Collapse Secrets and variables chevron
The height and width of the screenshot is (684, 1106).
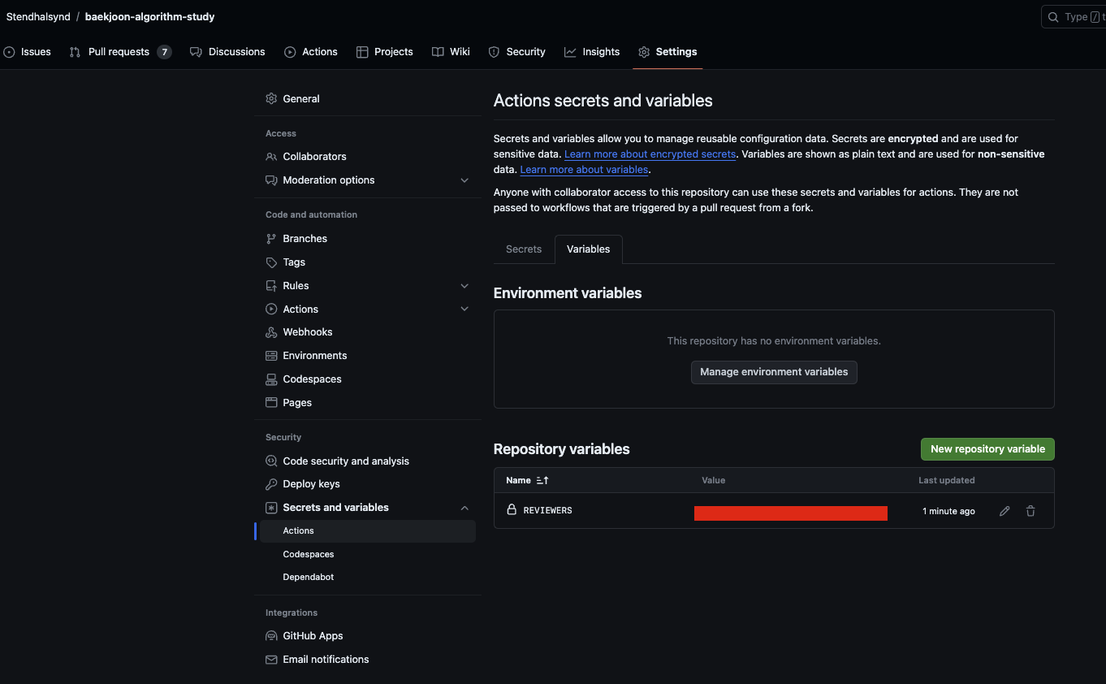(464, 508)
